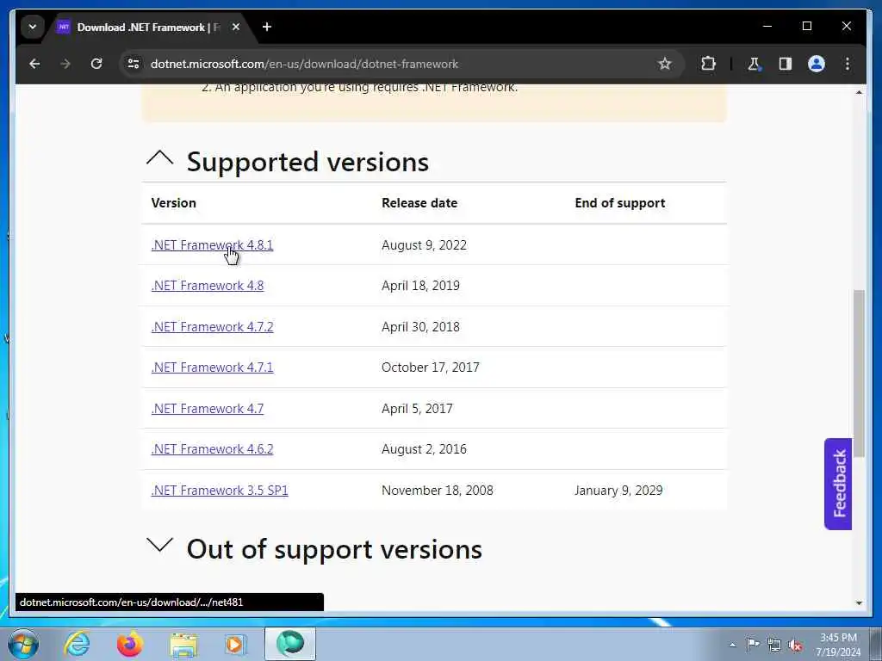Open a new browser tab

click(x=267, y=27)
